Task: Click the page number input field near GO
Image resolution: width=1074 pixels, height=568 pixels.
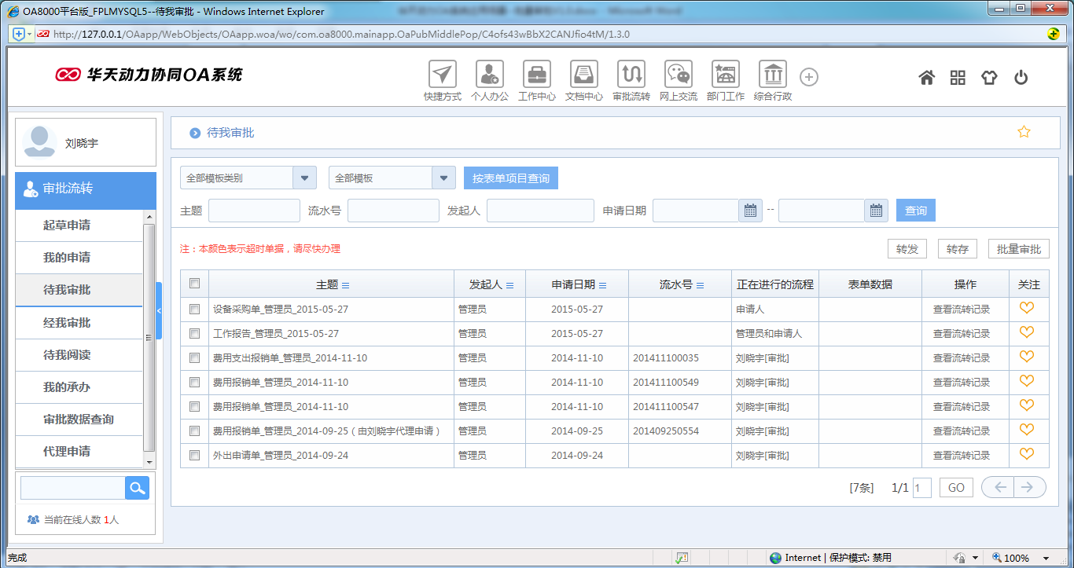Action: (921, 487)
